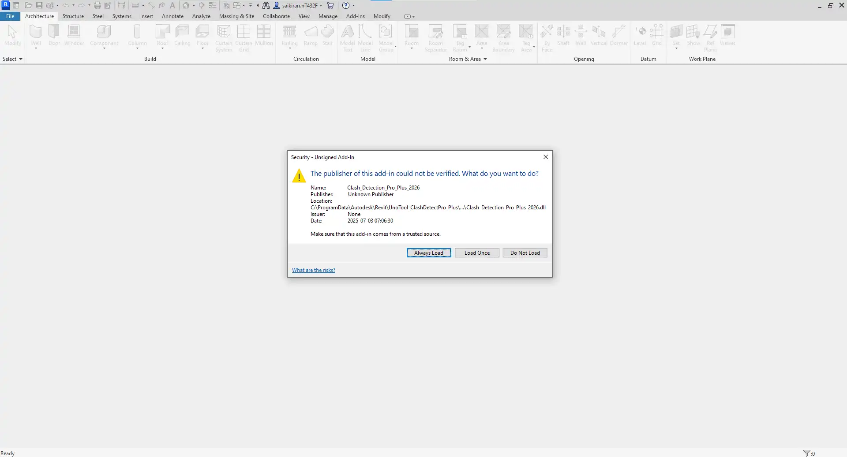Screen dimensions: 847x457
Task: Select Do Not Load in the dialog
Action: [x=525, y=253]
